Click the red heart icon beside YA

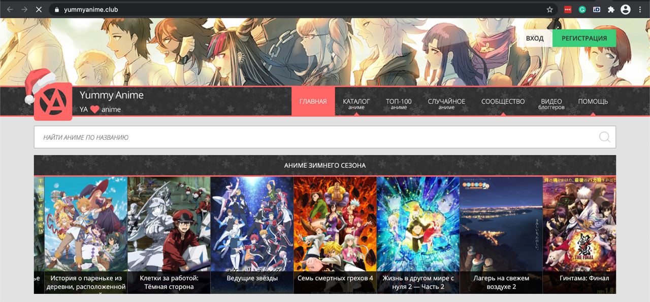coord(94,109)
